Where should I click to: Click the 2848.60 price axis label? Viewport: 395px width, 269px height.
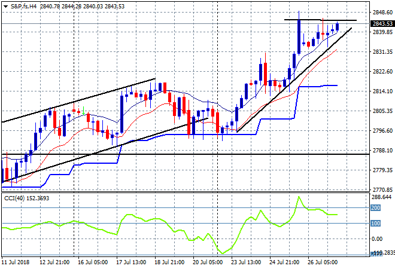pyautogui.click(x=382, y=12)
